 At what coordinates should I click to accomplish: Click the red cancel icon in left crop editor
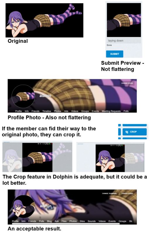pos(51,144)
